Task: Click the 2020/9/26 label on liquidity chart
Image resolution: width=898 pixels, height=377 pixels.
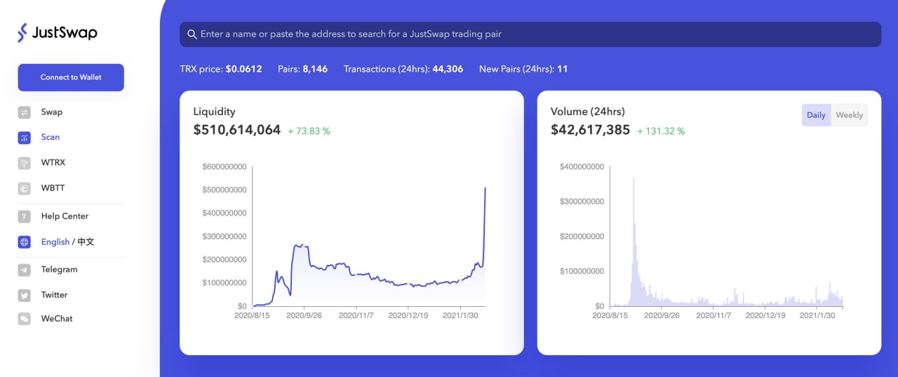Action: coord(304,316)
